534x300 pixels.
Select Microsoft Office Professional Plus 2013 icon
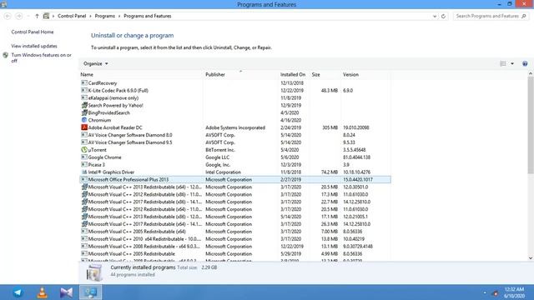tap(84, 180)
